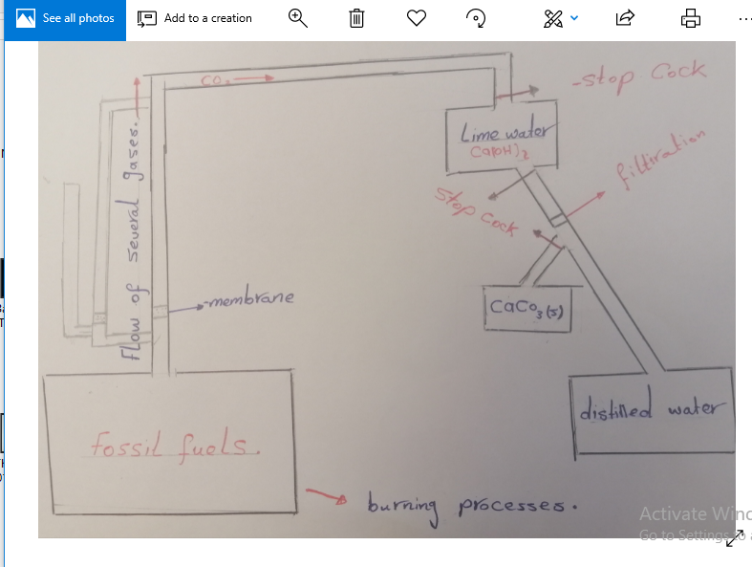Viewport: 752px width, 567px height.
Task: Print the photo
Action: coord(691,19)
